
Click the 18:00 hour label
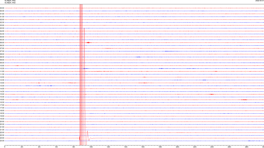pos(2,110)
